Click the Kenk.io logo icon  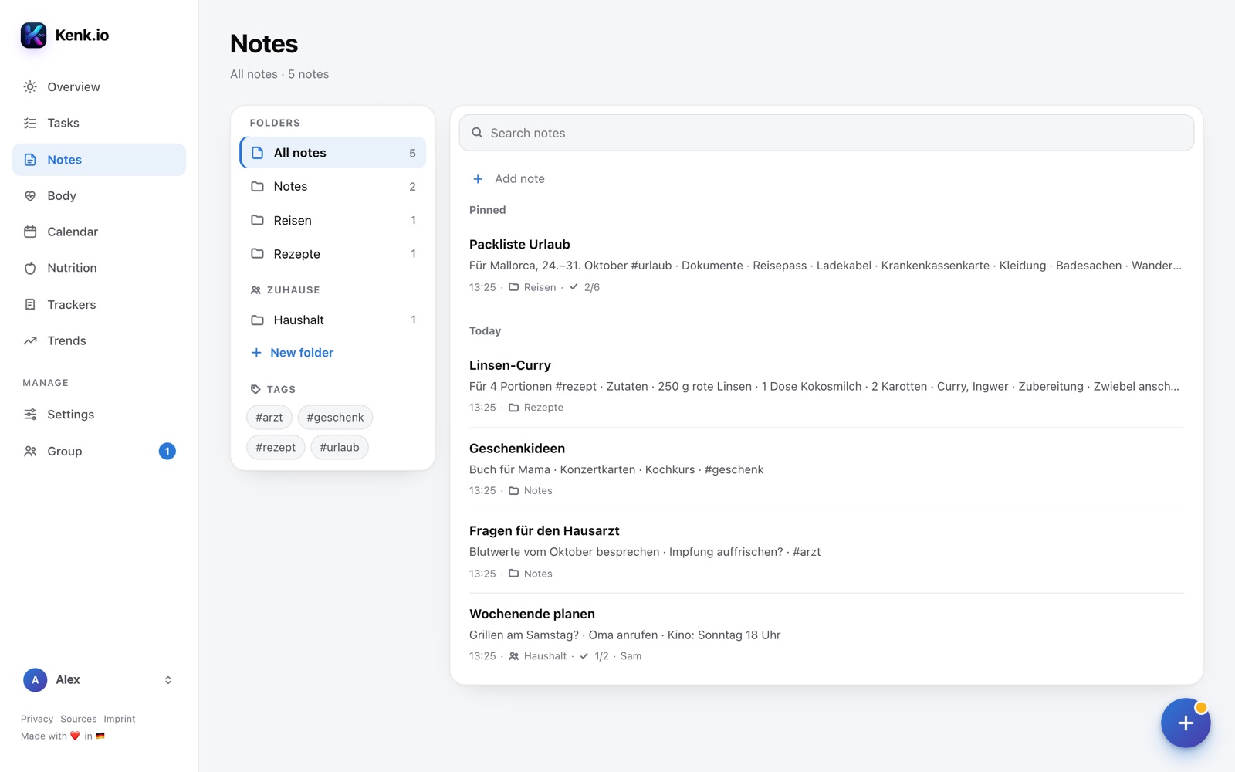[33, 35]
